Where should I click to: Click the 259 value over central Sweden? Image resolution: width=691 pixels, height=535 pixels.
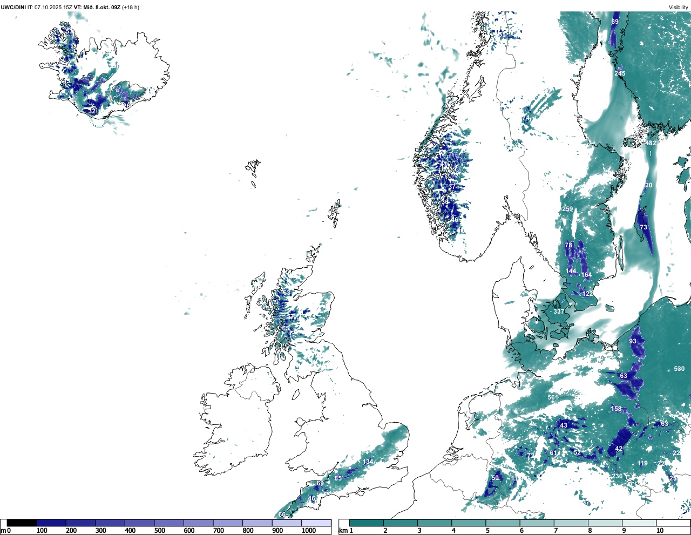click(567, 209)
